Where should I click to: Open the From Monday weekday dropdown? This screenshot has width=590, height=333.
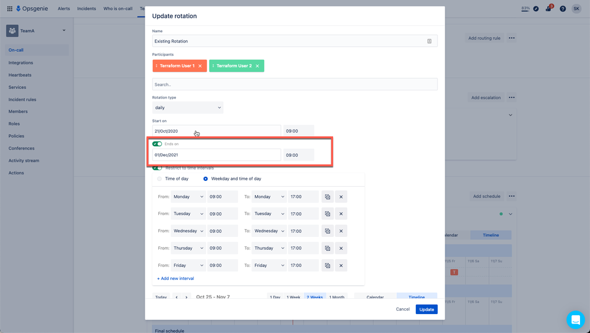(x=188, y=197)
